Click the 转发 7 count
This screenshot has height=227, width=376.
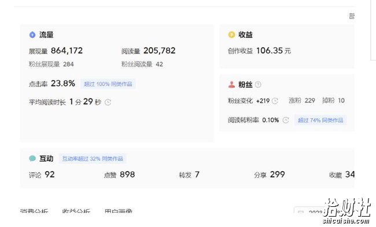click(x=197, y=175)
